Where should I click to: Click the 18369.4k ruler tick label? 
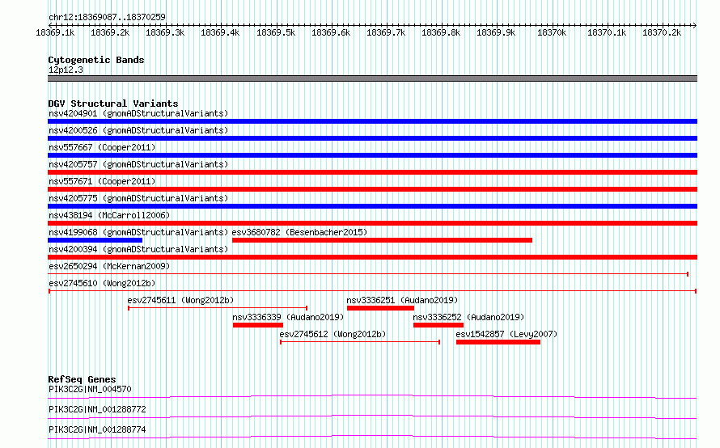click(220, 33)
